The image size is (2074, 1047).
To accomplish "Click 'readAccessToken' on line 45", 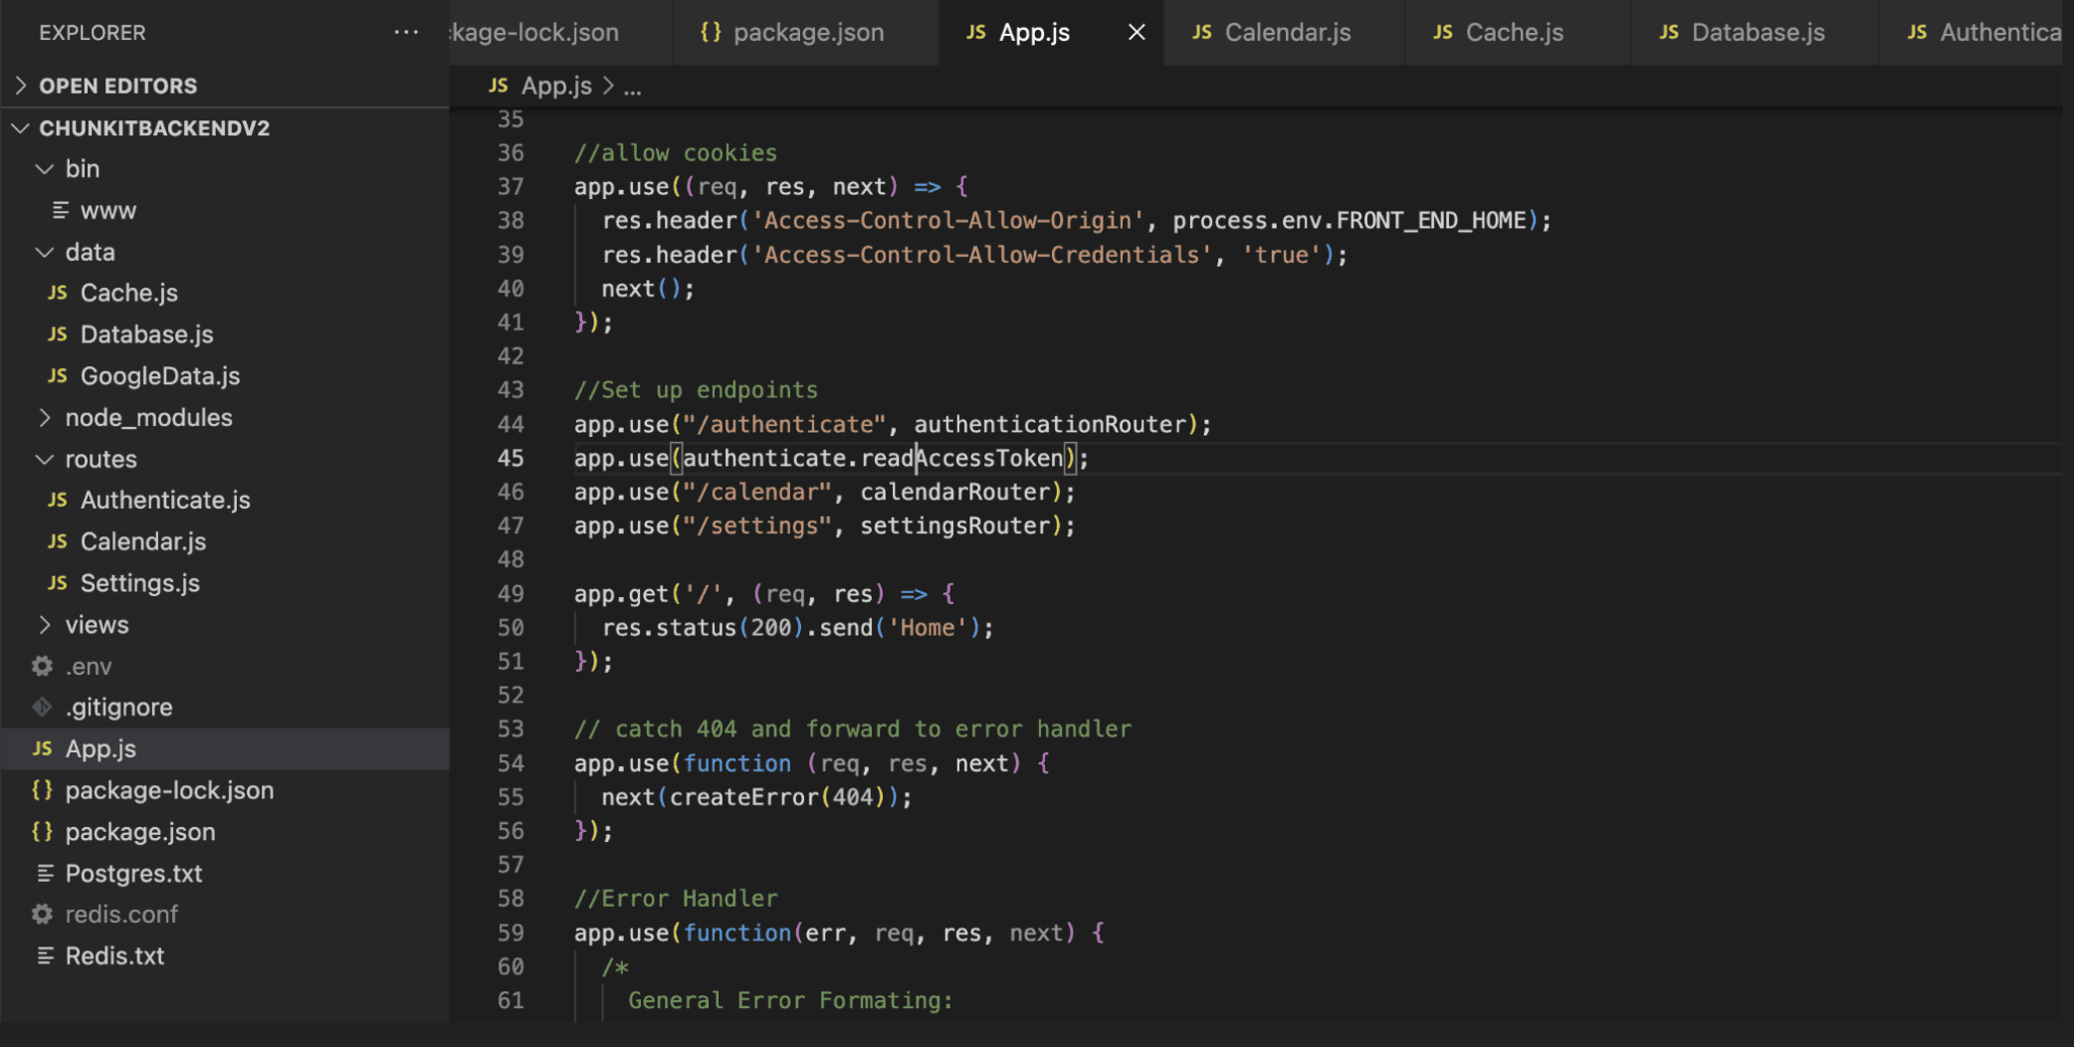I will point(962,459).
